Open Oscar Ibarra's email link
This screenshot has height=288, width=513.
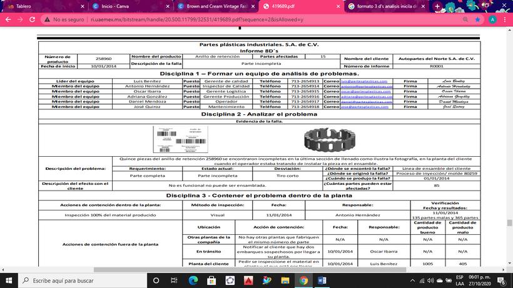click(366, 91)
